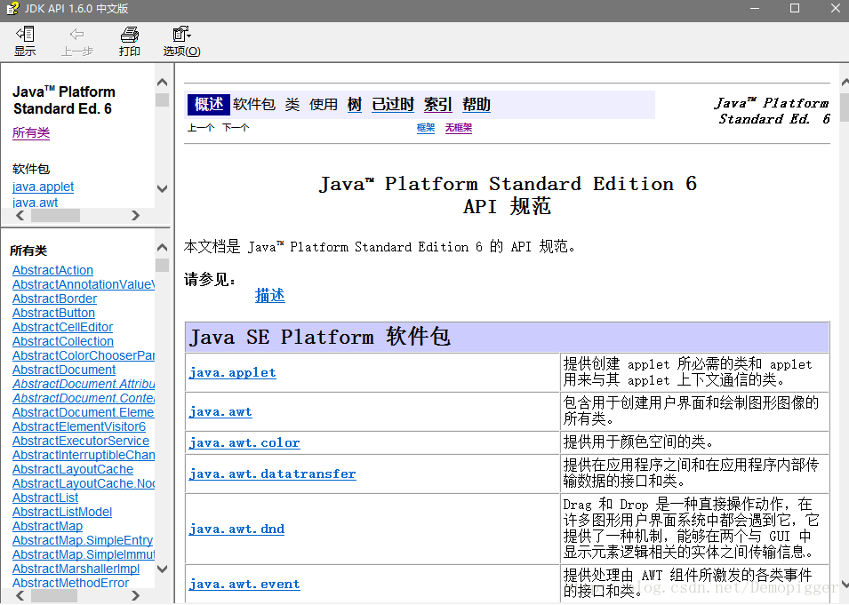Screen dimensions: 849x605
Task: Click the 框架 (Frames) link
Action: coord(426,128)
